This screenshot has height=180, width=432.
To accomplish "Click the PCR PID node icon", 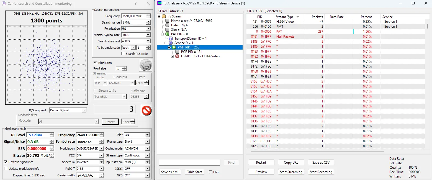I will click(x=177, y=52).
